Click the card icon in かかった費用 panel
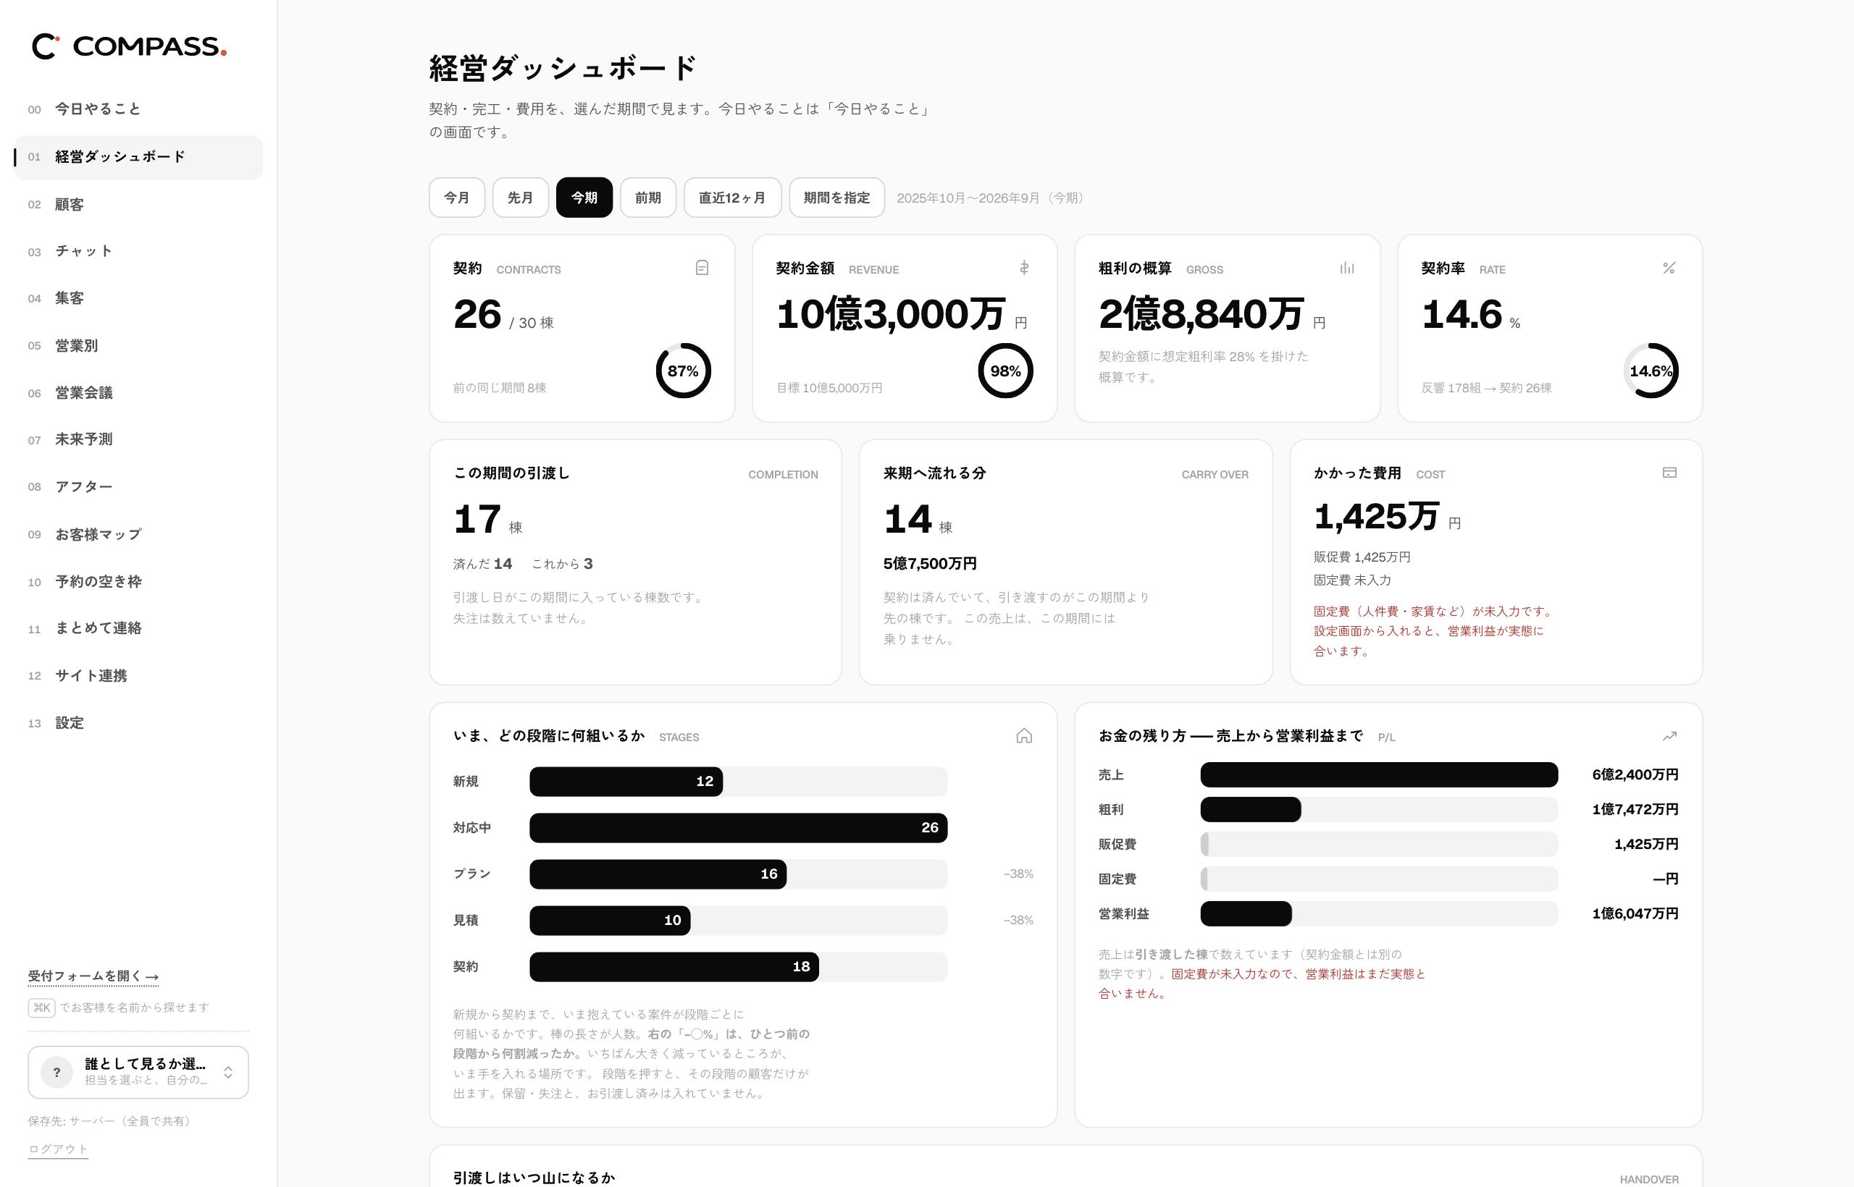1854x1187 pixels. [1669, 473]
